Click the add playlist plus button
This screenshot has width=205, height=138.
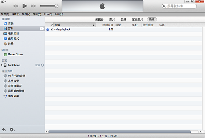coord(4,130)
